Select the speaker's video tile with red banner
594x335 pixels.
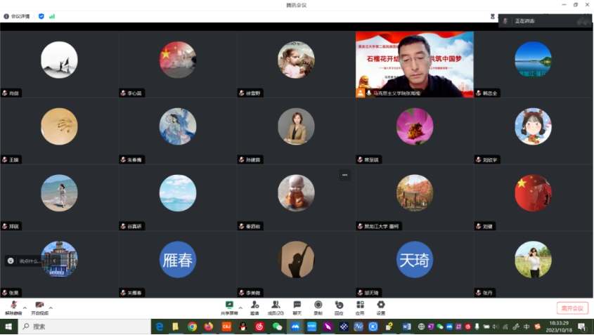(x=414, y=63)
